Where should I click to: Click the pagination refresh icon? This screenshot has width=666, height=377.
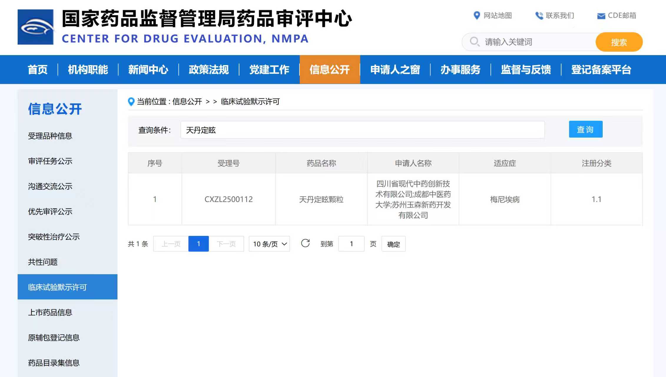click(305, 243)
